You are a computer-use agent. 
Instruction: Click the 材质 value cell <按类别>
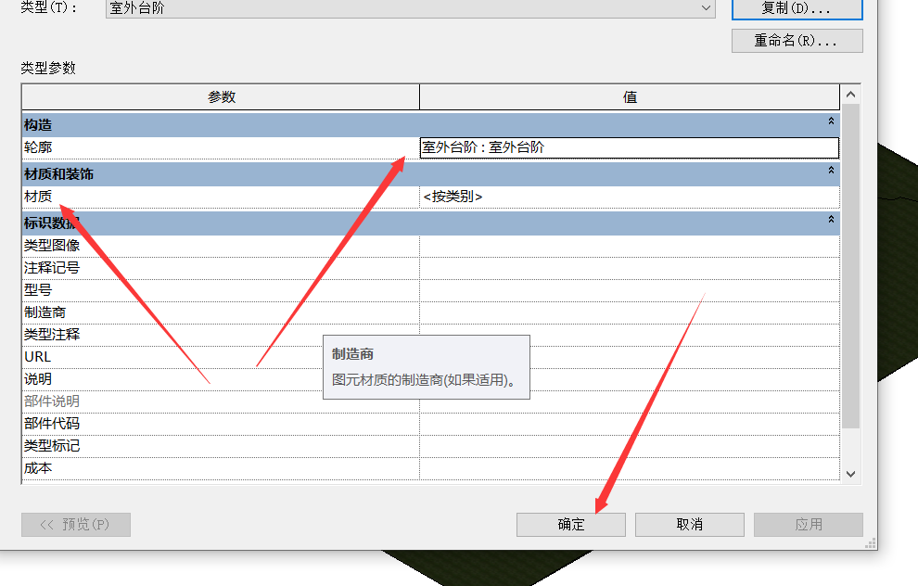629,197
